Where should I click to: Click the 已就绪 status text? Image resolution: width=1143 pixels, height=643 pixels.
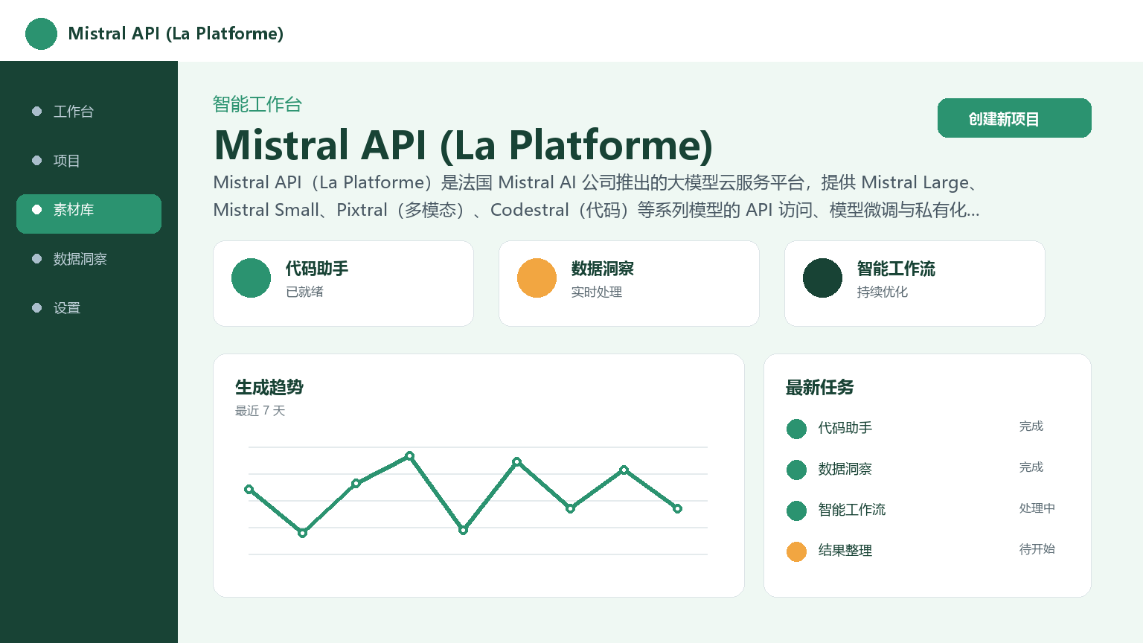(304, 292)
